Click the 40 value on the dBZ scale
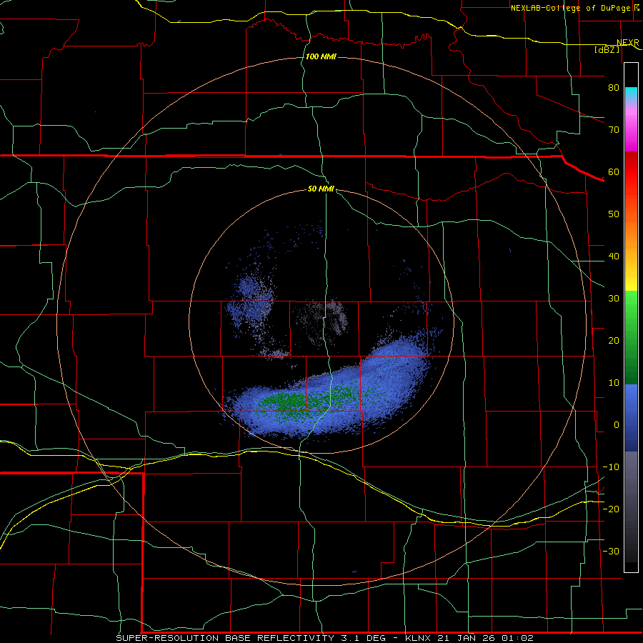643x643 pixels. click(614, 256)
